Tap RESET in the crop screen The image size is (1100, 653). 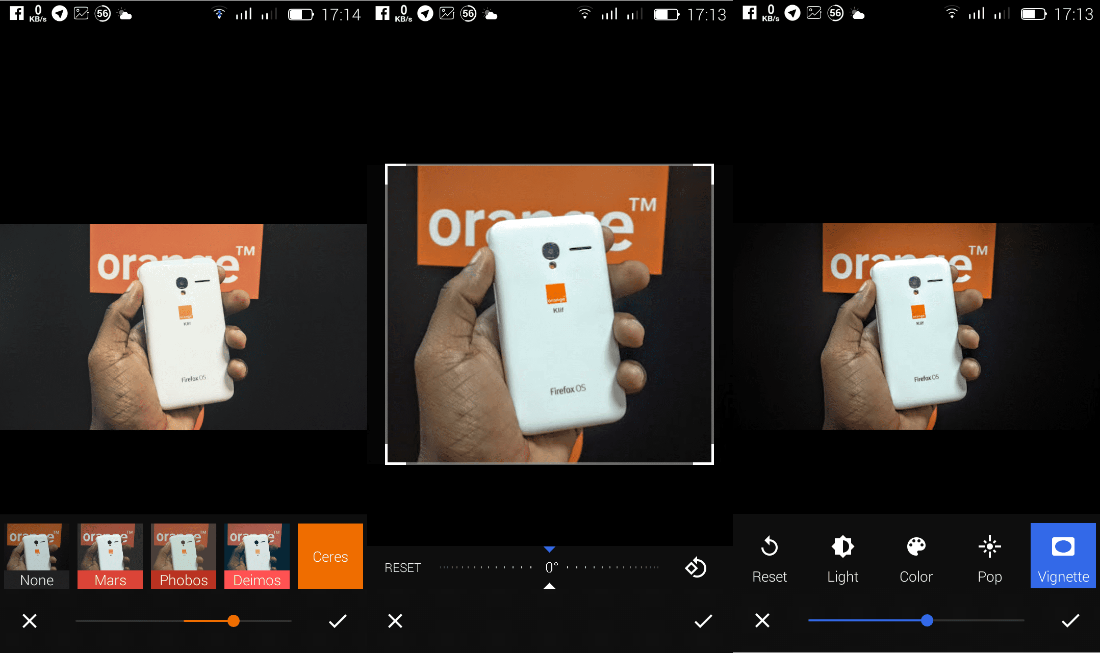coord(403,568)
